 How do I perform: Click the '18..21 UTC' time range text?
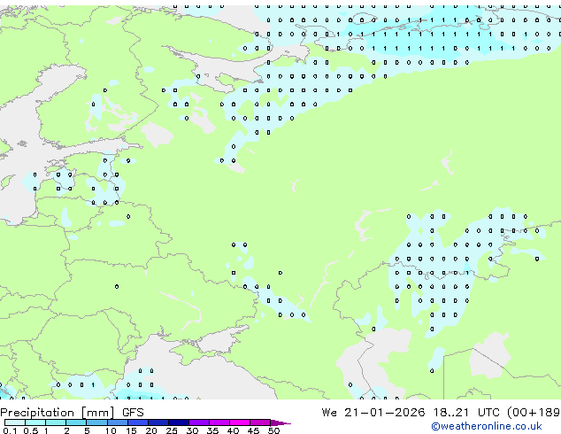pos(467,413)
